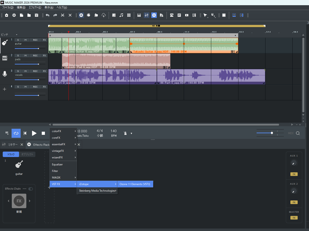309x231 pixels.
Task: Click the guitar icon on track 1
Action: (x=5, y=43)
